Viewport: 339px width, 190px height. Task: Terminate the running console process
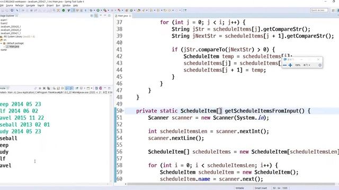click(x=40, y=88)
